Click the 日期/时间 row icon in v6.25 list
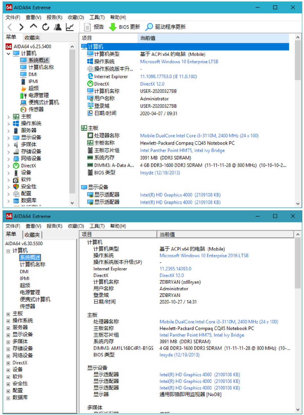This screenshot has height=415, width=304. 90,113
